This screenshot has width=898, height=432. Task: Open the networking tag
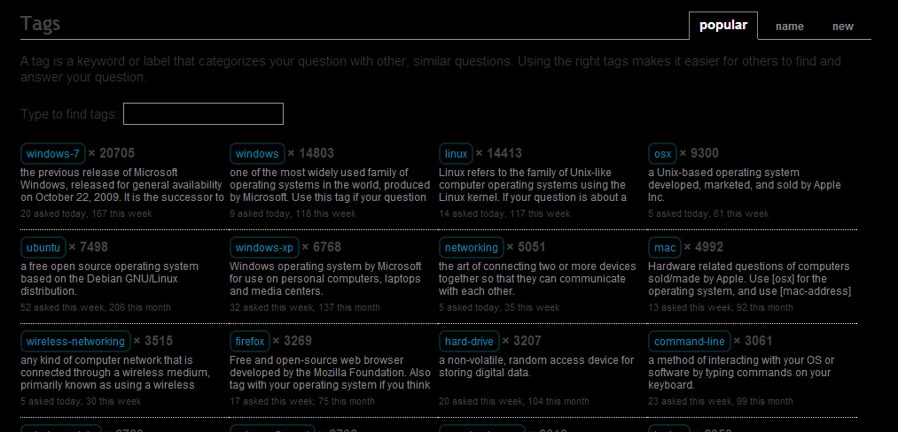point(472,247)
